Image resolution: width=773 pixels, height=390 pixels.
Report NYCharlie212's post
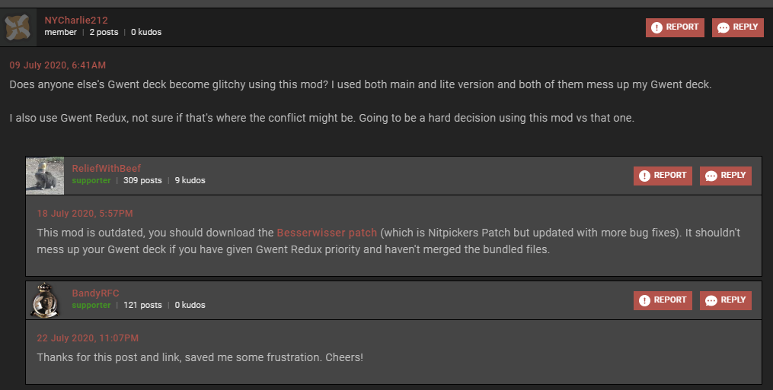[x=675, y=27]
